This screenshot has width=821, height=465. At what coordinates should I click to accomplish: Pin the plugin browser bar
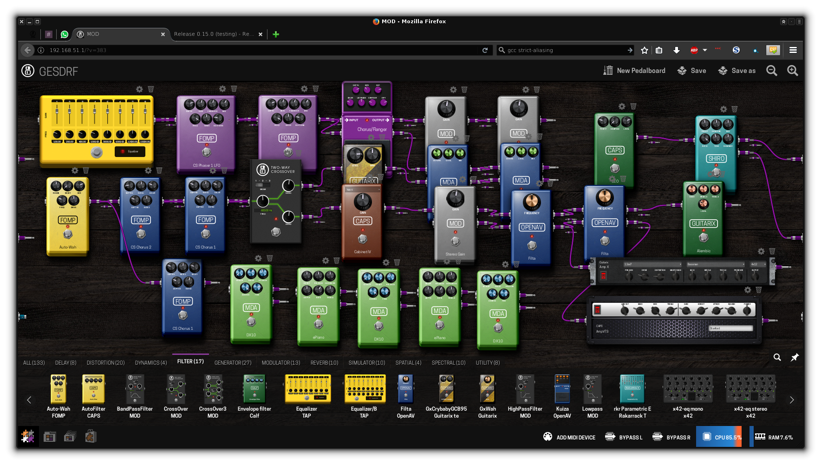tap(795, 357)
